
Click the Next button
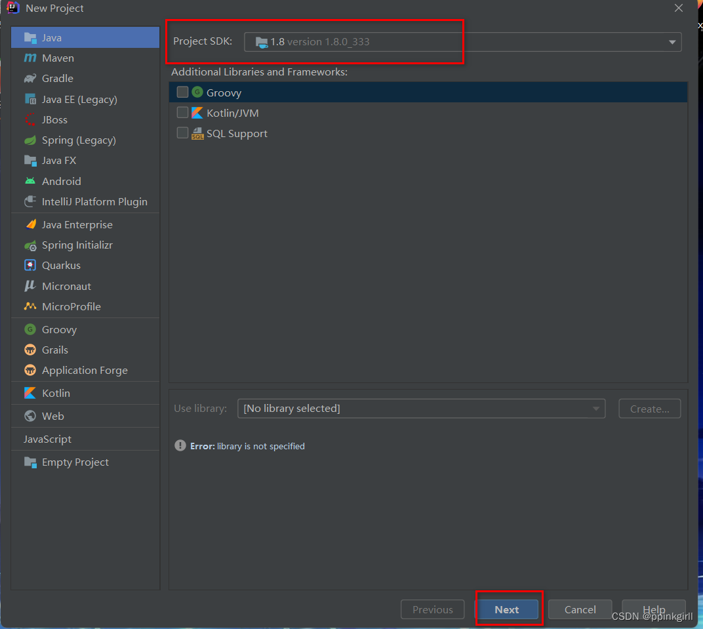(x=507, y=610)
